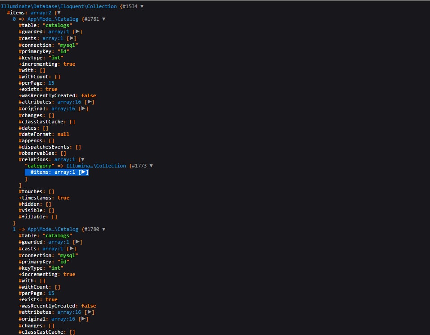Image resolution: width=430 pixels, height=335 pixels.
Task: Collapse the top-level #items array:2 arrow
Action: (58, 13)
